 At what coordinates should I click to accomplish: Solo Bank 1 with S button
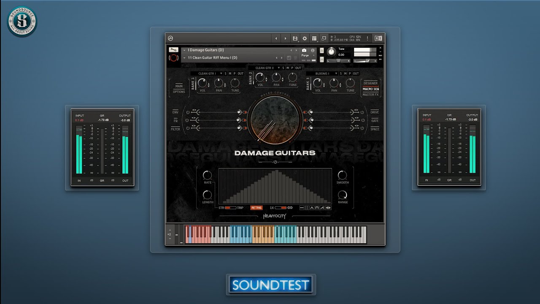point(225,73)
